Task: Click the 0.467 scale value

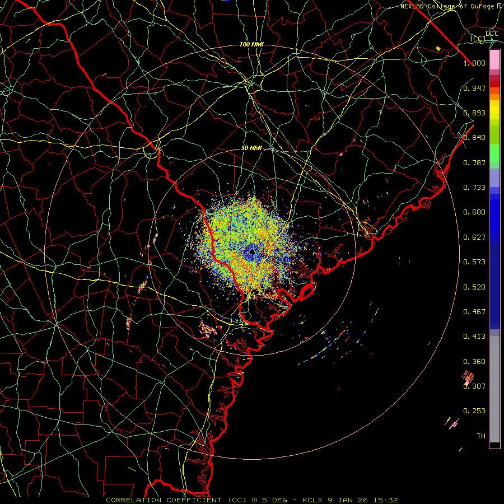Action: [474, 312]
